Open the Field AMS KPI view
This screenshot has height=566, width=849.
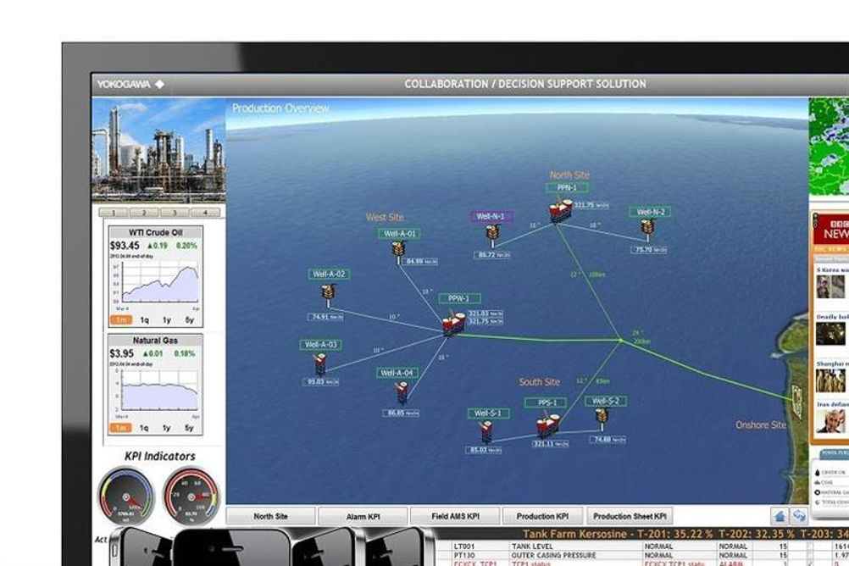click(x=455, y=516)
